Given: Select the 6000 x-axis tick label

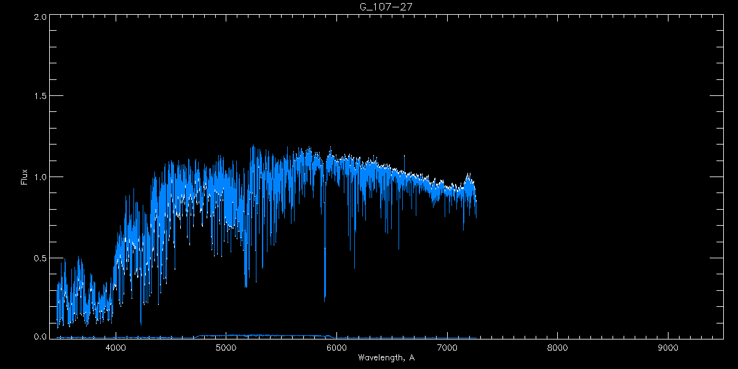Looking at the screenshot, I should [336, 347].
